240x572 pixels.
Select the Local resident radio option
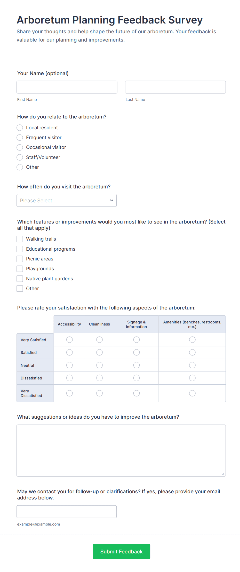click(20, 128)
